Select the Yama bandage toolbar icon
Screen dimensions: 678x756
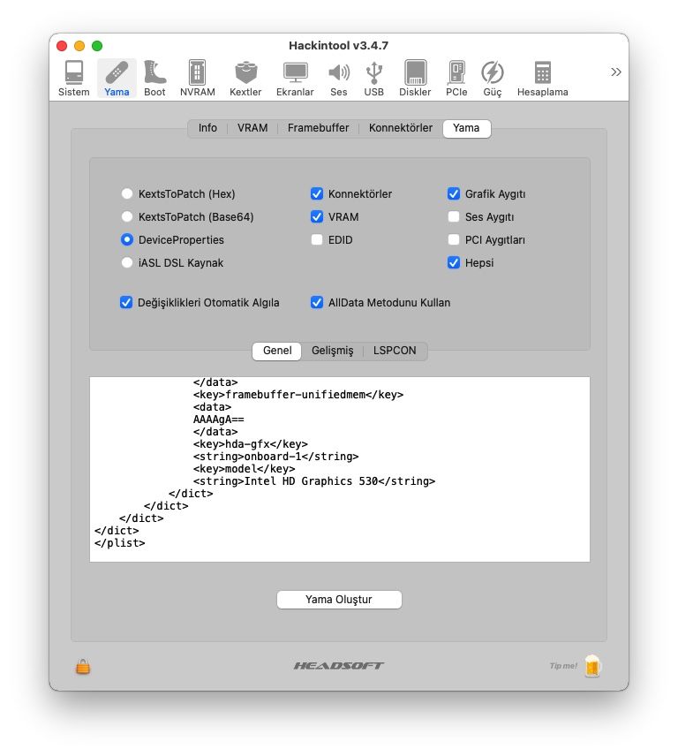[x=117, y=78]
